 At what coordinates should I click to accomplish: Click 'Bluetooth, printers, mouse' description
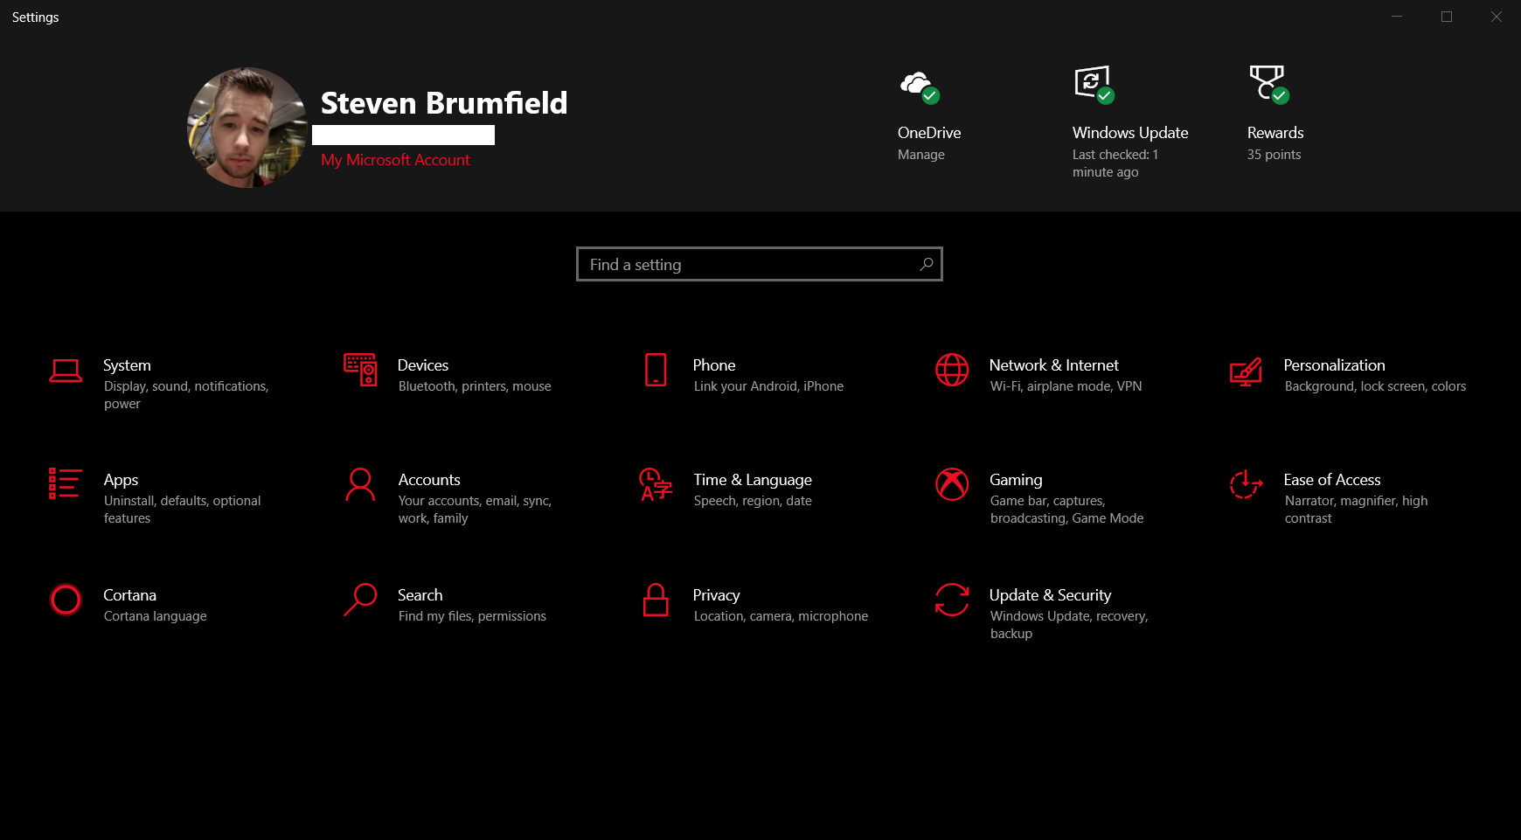click(x=475, y=386)
